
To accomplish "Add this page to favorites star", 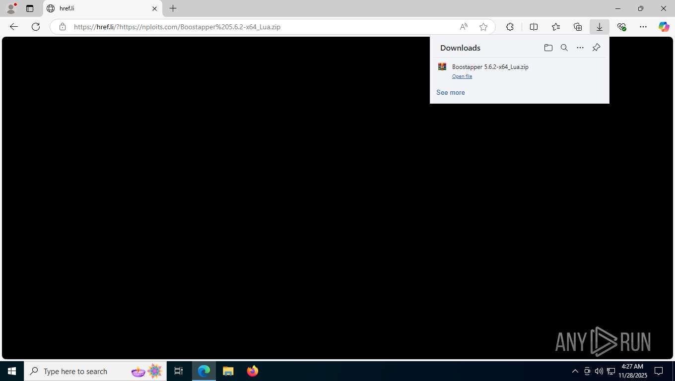I will click(x=483, y=27).
